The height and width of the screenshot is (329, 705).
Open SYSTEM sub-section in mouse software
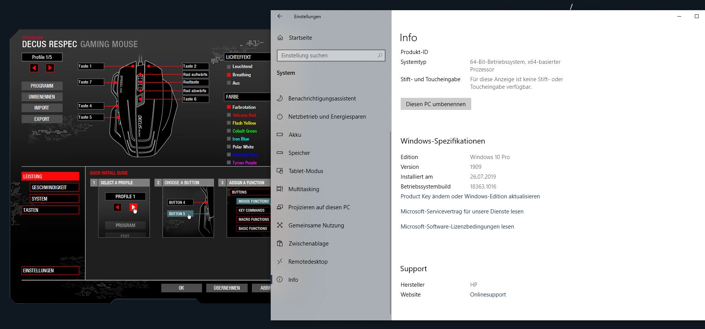click(54, 199)
